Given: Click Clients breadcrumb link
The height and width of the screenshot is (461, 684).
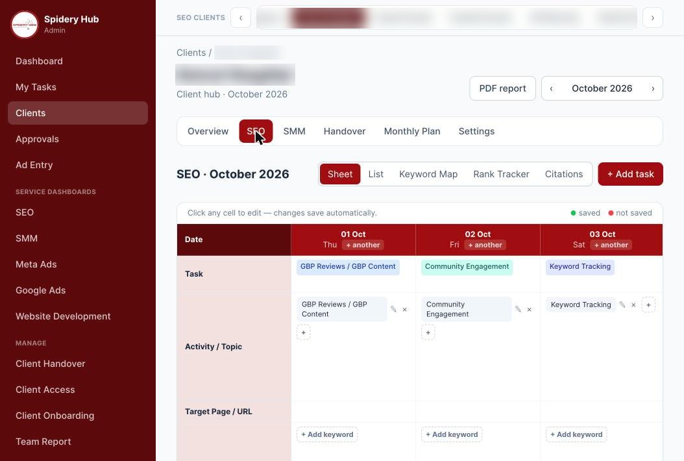Looking at the screenshot, I should point(191,53).
